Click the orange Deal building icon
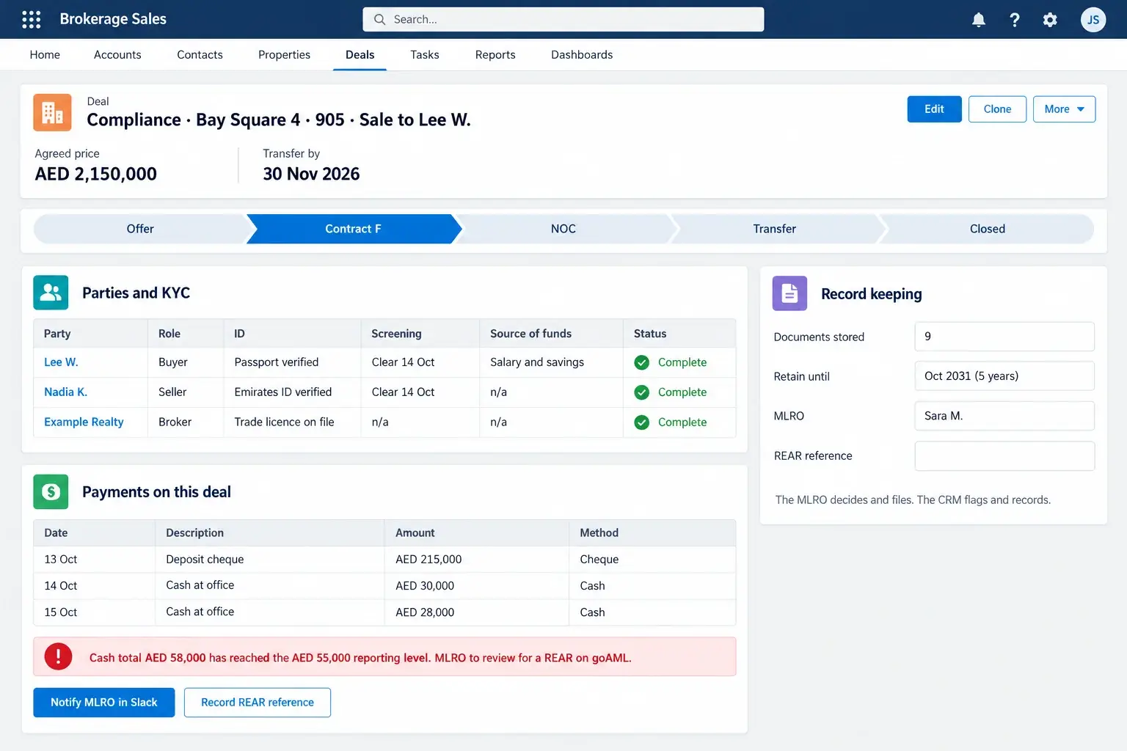Screen dimensions: 1127x751 point(52,112)
